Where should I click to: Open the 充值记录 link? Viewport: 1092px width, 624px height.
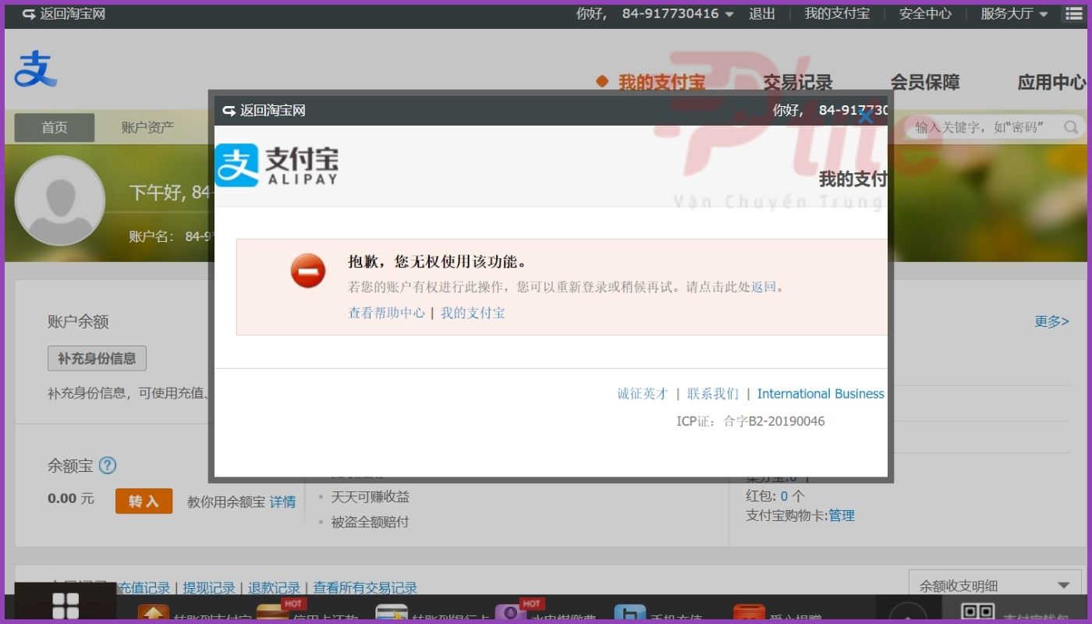144,588
